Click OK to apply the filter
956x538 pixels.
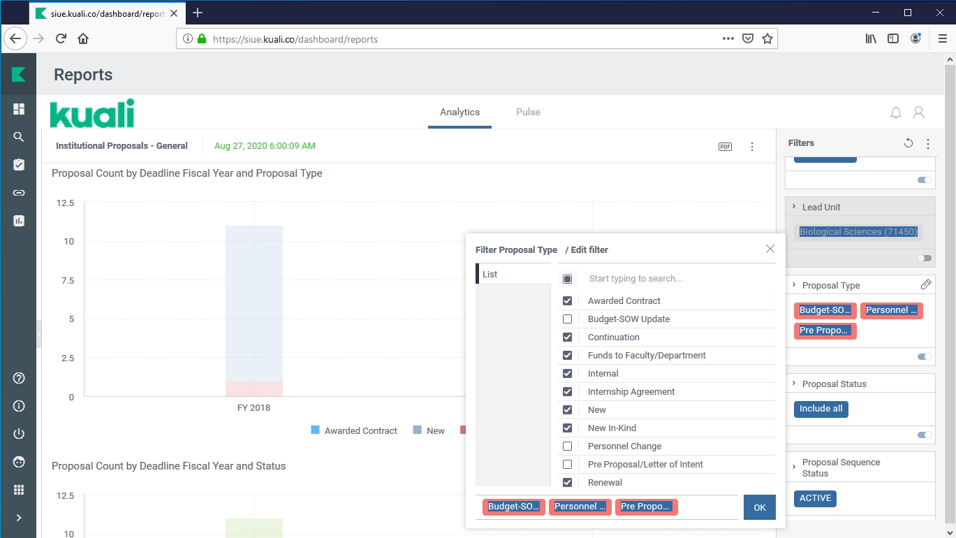(x=759, y=507)
